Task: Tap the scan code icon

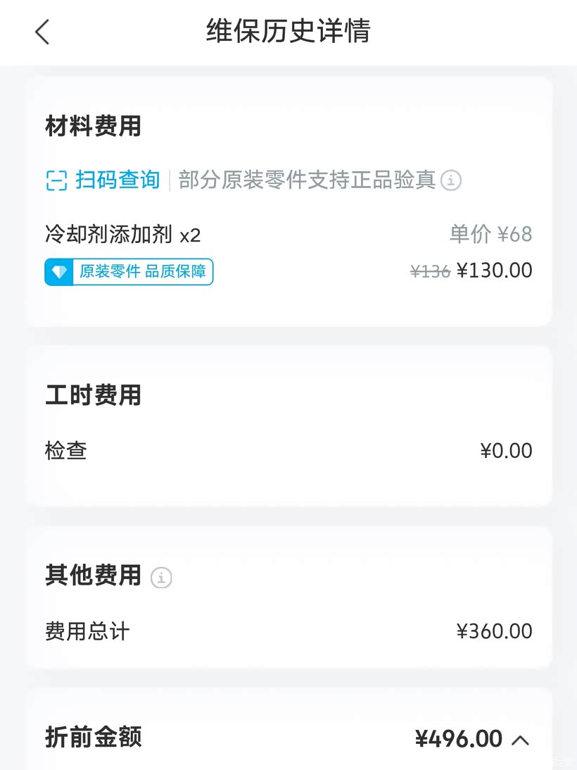Action: (x=56, y=180)
